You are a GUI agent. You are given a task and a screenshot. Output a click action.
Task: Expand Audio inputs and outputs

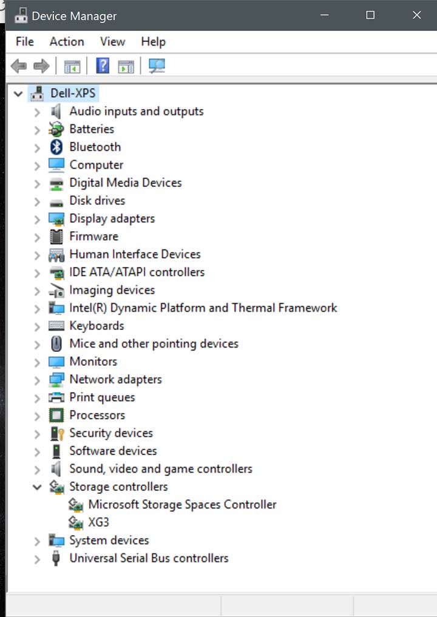click(37, 112)
